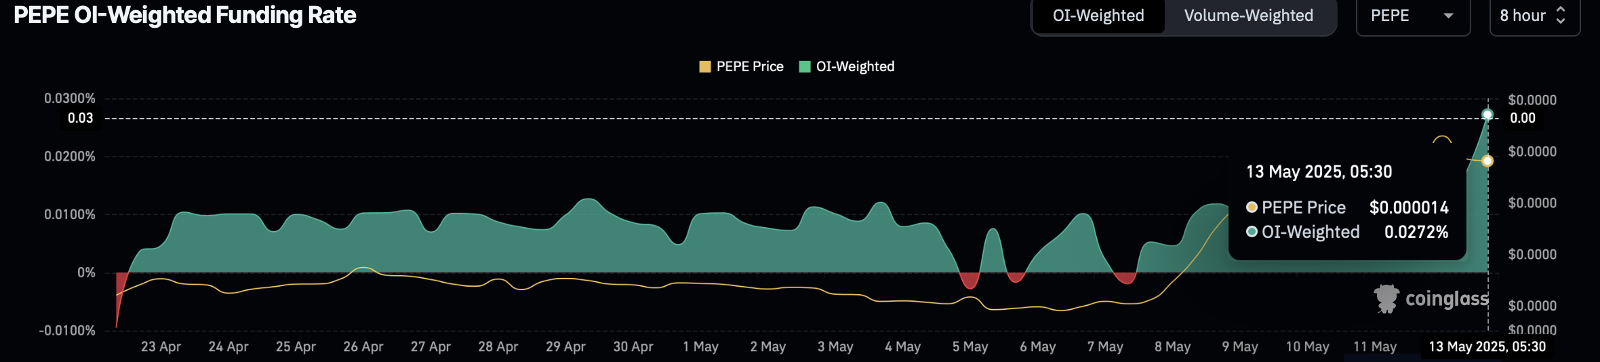
Task: Click the green OI-Weighted data point marker
Action: tap(1487, 115)
